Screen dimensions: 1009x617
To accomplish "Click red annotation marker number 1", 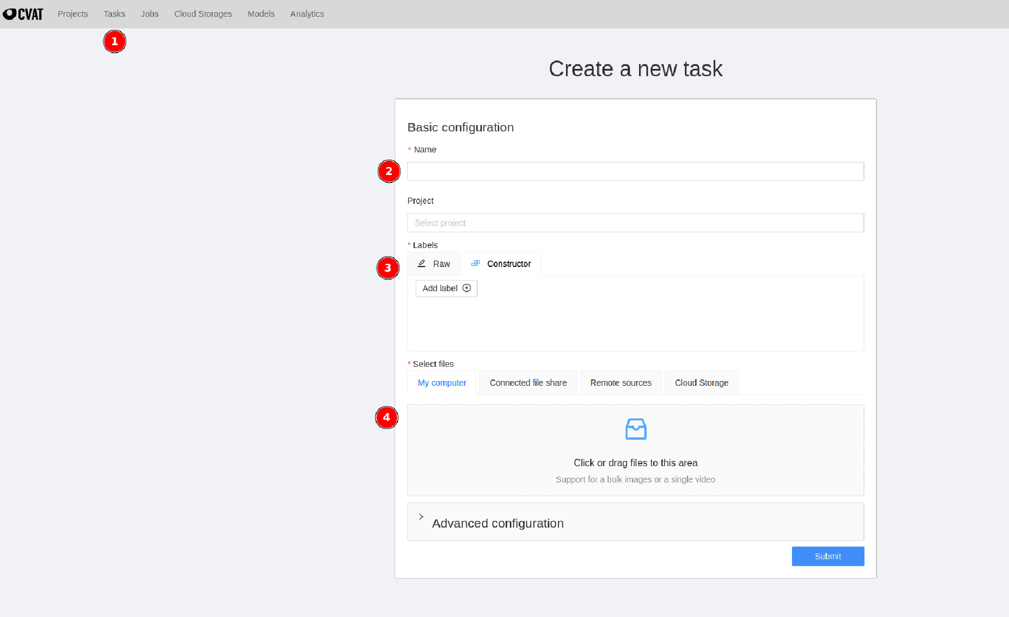I will coord(115,42).
